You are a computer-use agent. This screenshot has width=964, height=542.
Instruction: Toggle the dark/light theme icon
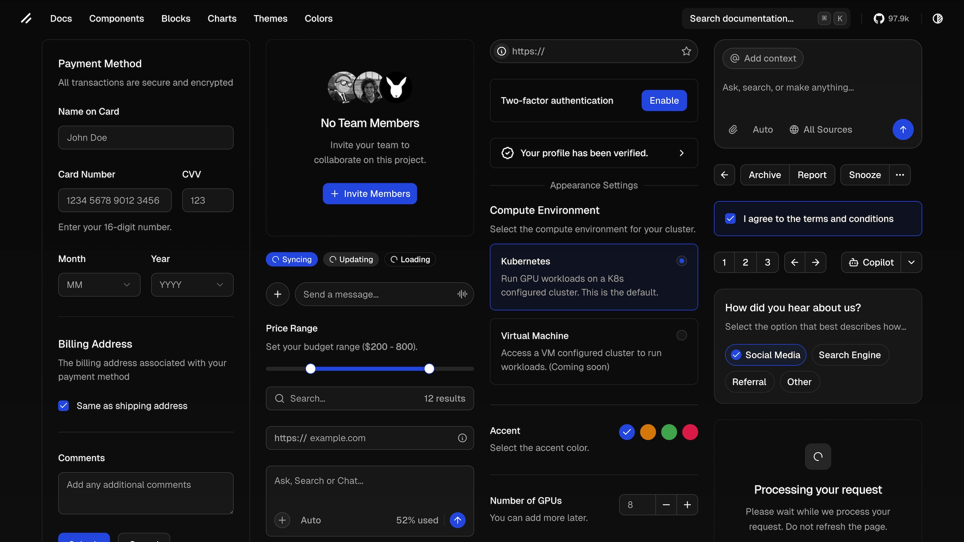938,18
